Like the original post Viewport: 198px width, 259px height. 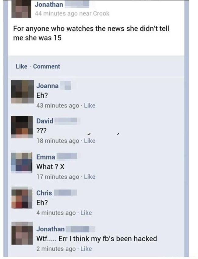22,66
